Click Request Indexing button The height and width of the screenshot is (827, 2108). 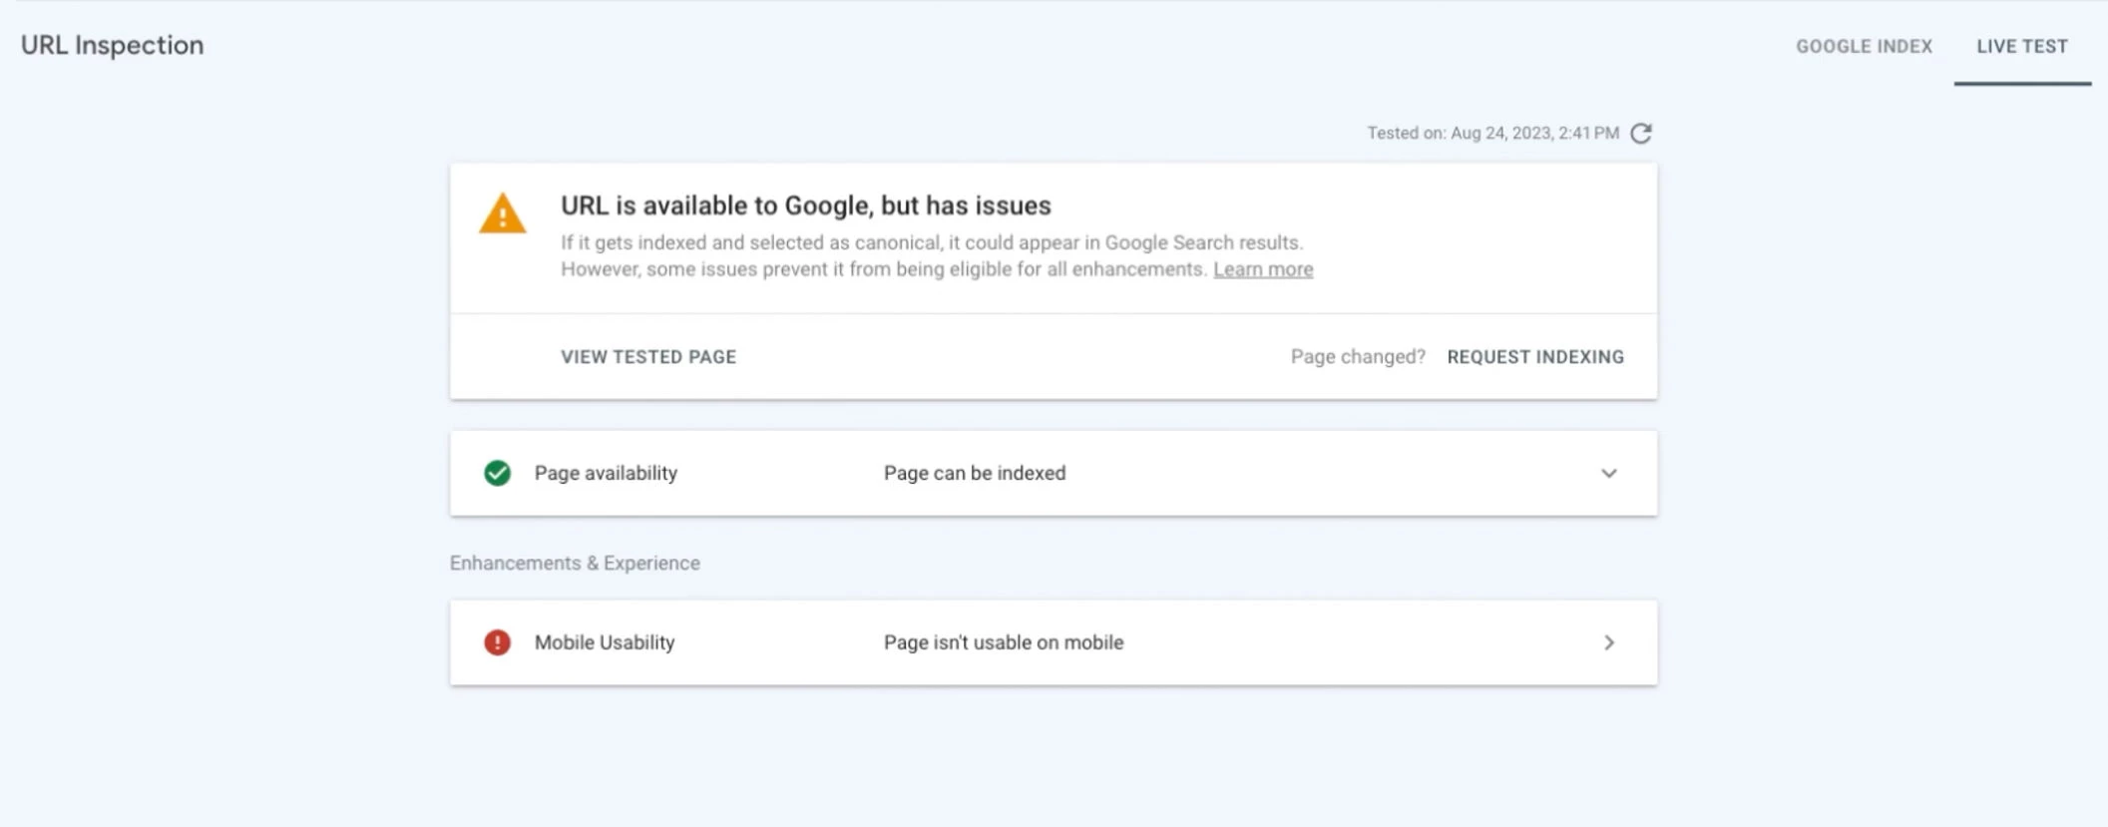point(1535,357)
